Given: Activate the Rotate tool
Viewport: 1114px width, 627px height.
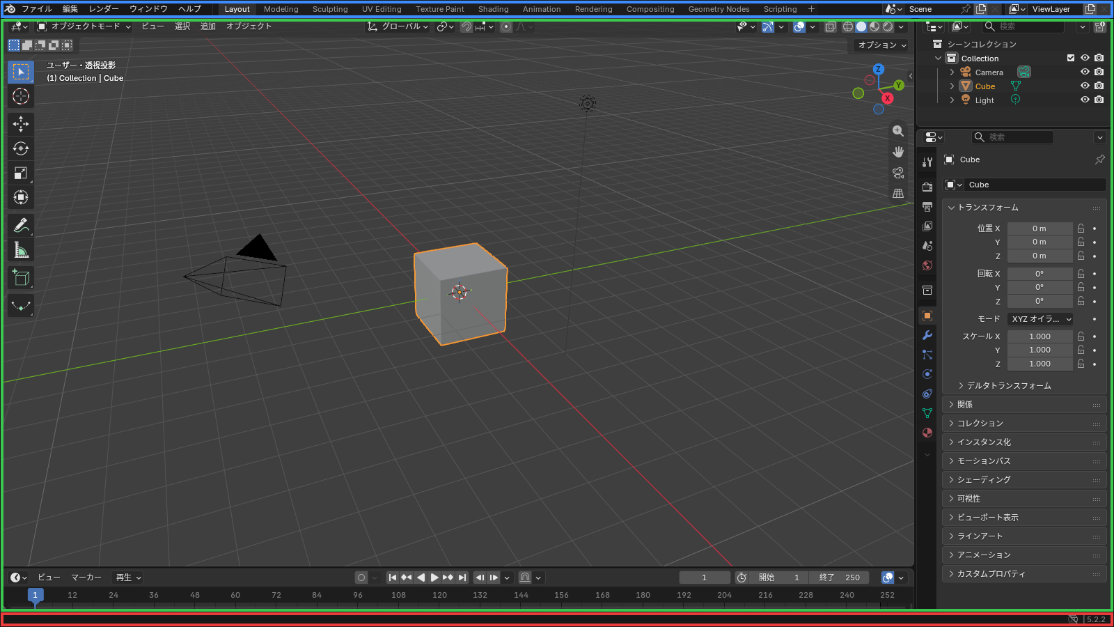Looking at the screenshot, I should pyautogui.click(x=21, y=148).
